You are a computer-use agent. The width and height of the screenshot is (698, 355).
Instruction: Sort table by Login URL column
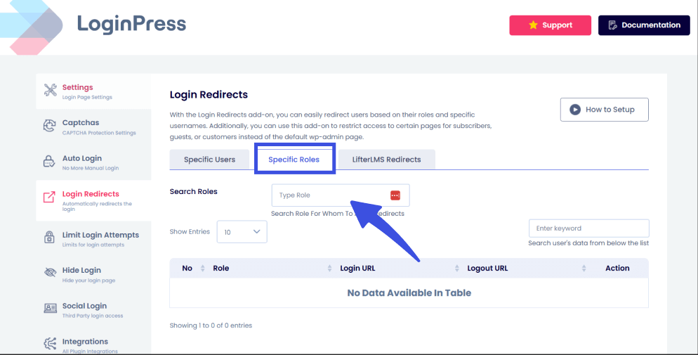click(393, 269)
